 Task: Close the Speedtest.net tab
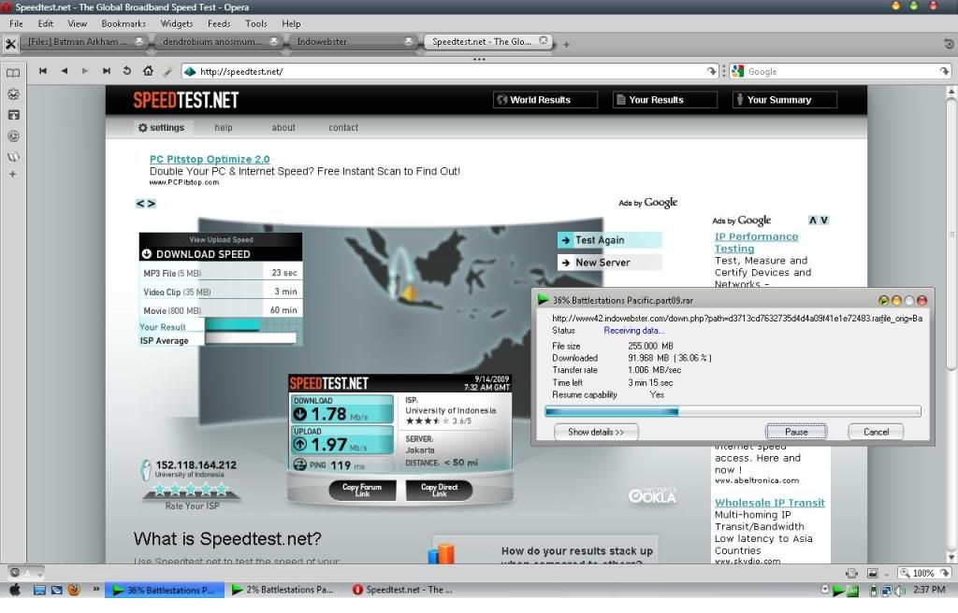[x=544, y=40]
